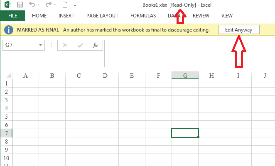Select row 7 header
The height and width of the screenshot is (166, 275).
tap(6, 133)
